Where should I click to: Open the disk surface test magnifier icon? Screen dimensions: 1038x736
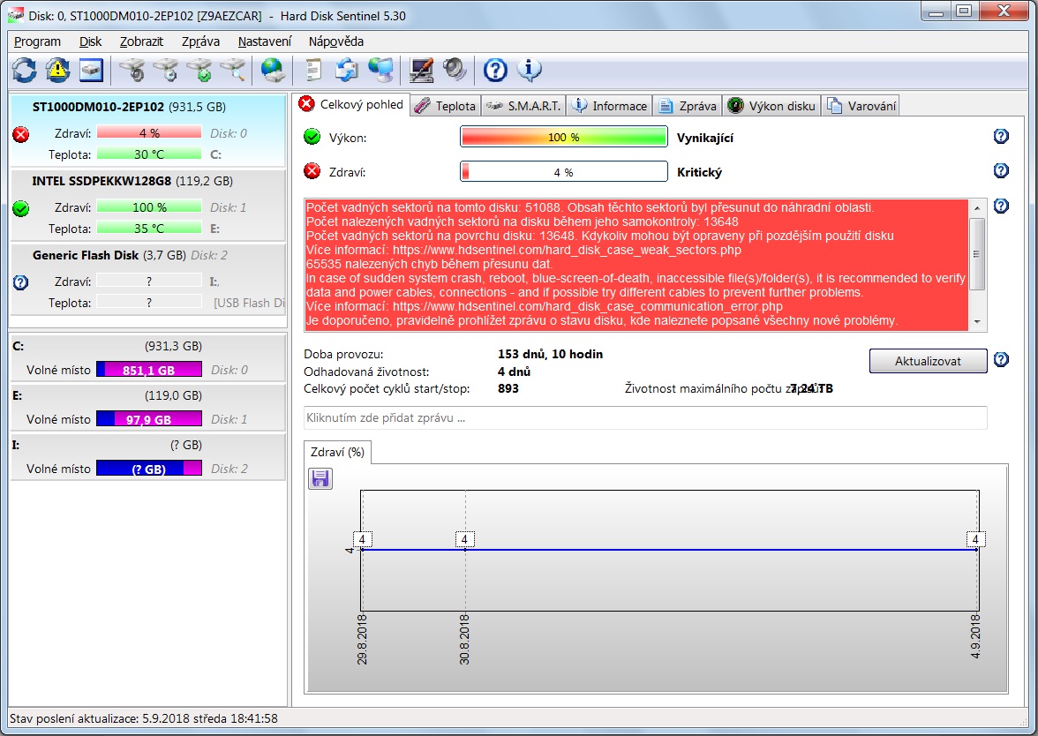coord(233,70)
